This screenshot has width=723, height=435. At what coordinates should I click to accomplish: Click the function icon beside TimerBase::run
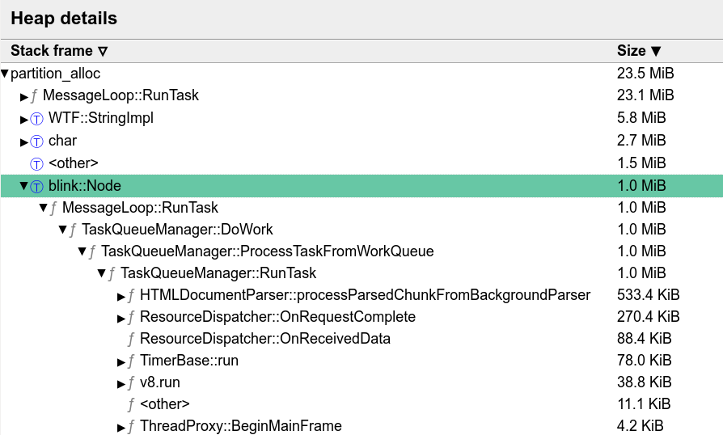tap(131, 361)
